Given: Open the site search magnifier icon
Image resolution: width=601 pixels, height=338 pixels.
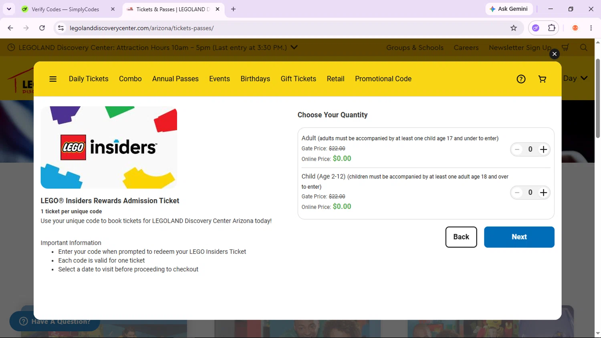Looking at the screenshot, I should pos(584,48).
